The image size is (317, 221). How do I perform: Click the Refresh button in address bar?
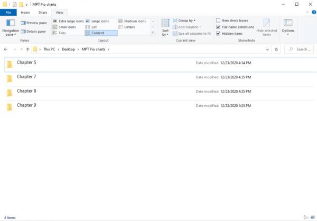point(276,49)
